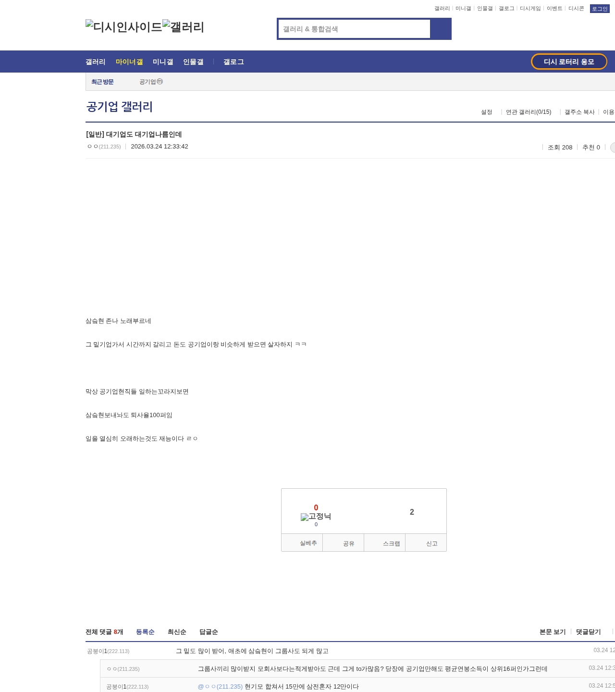Click the 신고 button

426,543
